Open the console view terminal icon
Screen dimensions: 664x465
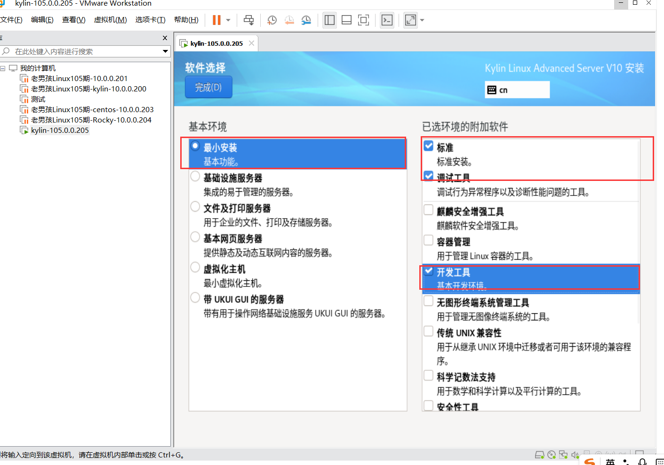click(x=387, y=20)
